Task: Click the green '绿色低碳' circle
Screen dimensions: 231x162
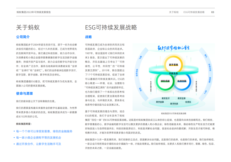Action: 165,81
